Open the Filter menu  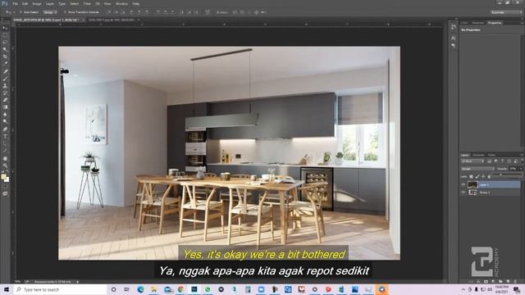coord(87,3)
